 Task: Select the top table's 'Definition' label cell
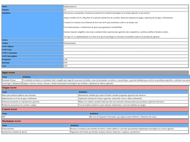pyautogui.click(x=32, y=25)
